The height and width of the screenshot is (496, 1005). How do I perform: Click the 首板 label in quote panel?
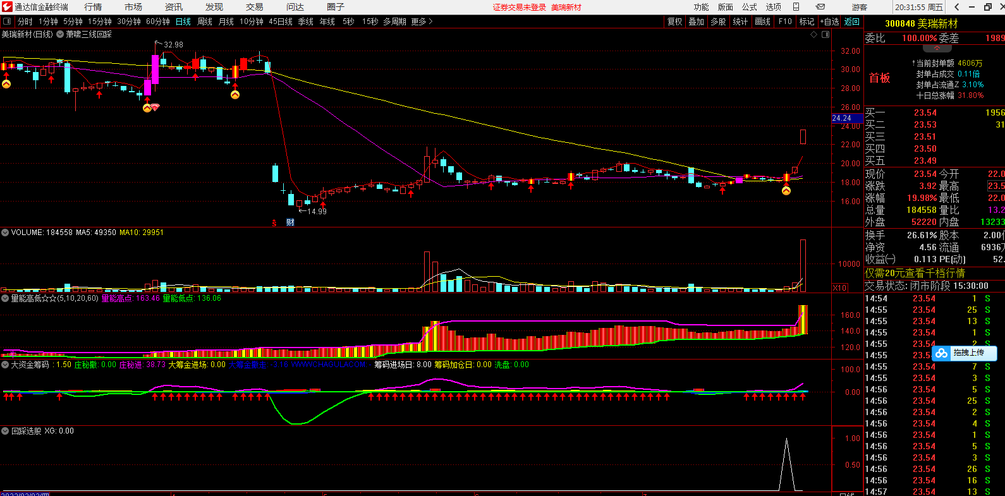[x=879, y=78]
